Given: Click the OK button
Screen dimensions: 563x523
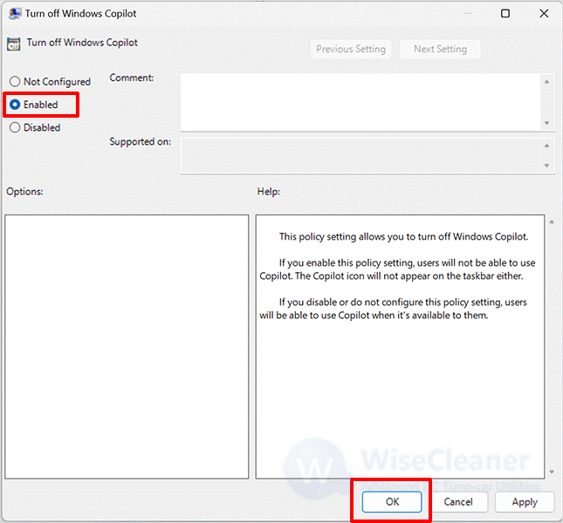Looking at the screenshot, I should click(x=392, y=501).
